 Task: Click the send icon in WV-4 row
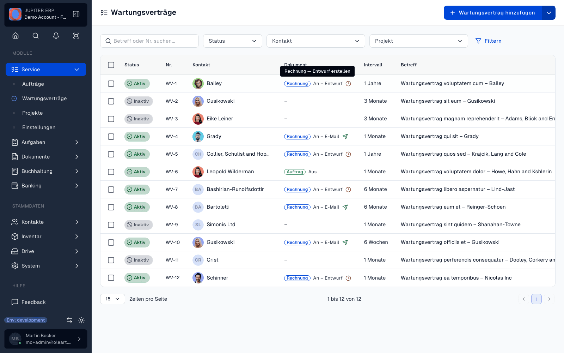345,137
